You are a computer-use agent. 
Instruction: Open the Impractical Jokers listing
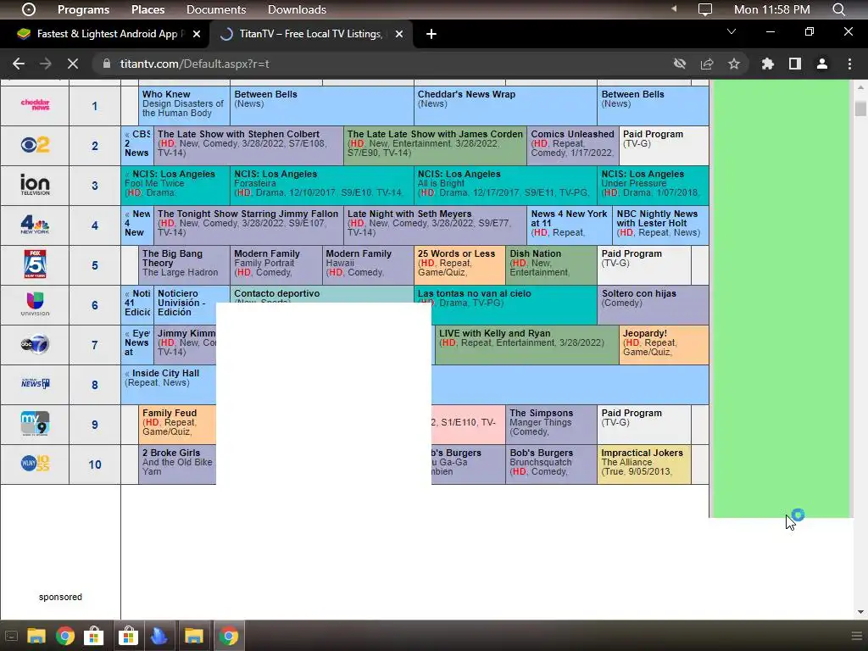pyautogui.click(x=644, y=464)
